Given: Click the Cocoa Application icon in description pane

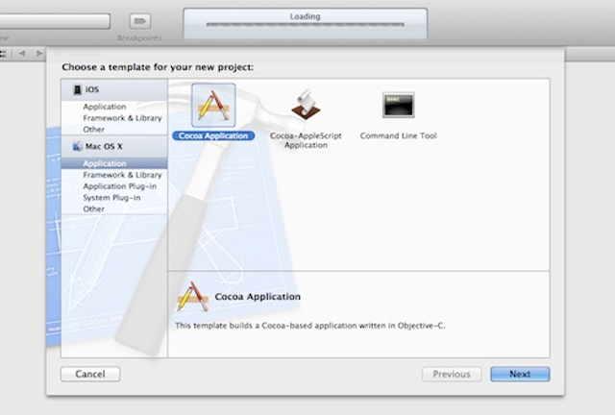Looking at the screenshot, I should click(x=192, y=297).
